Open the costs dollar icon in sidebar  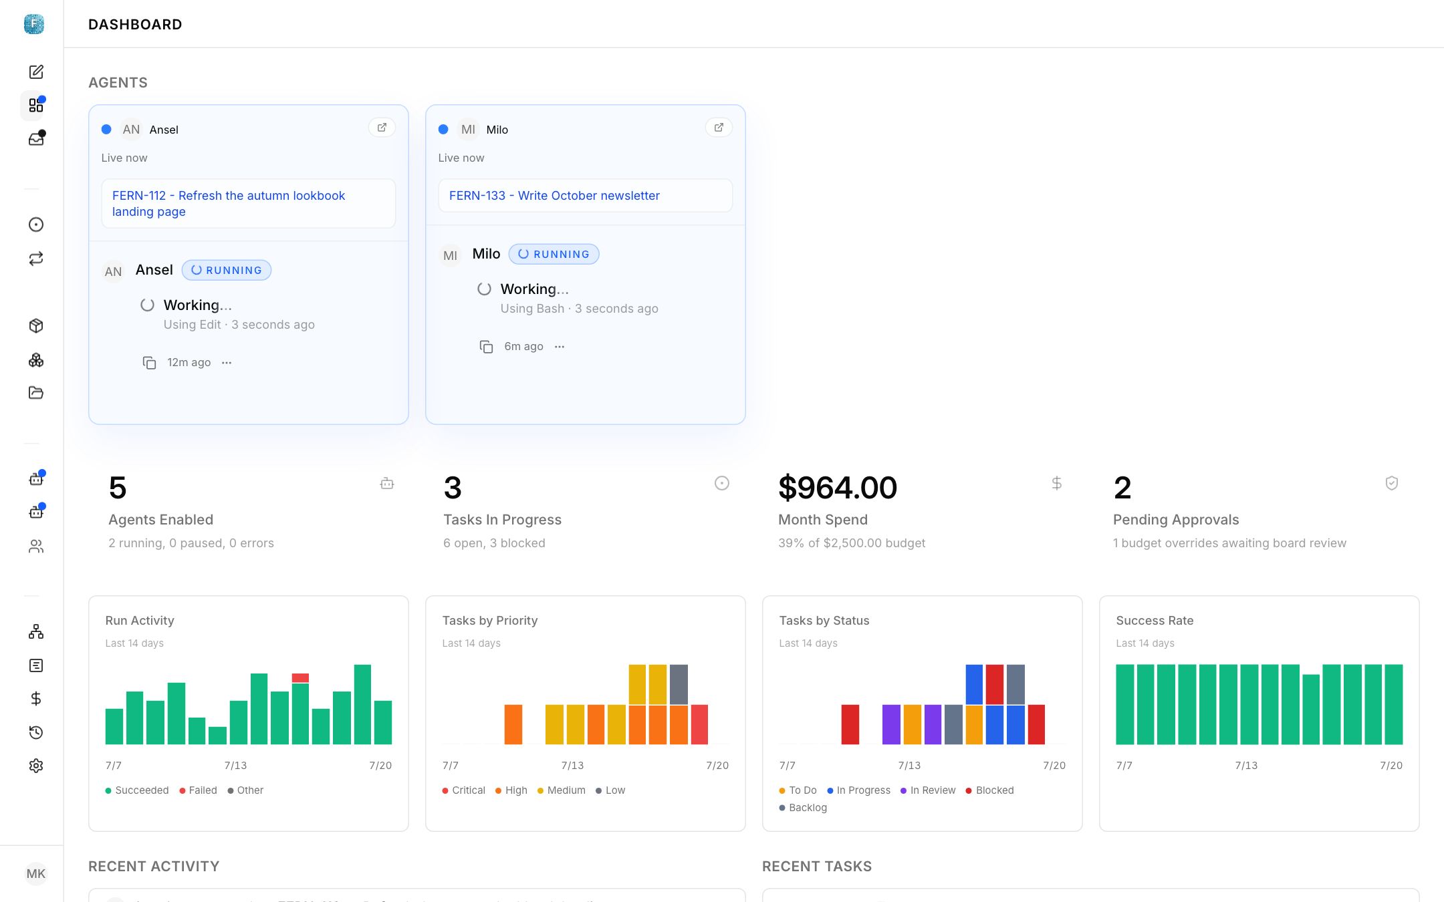(36, 699)
